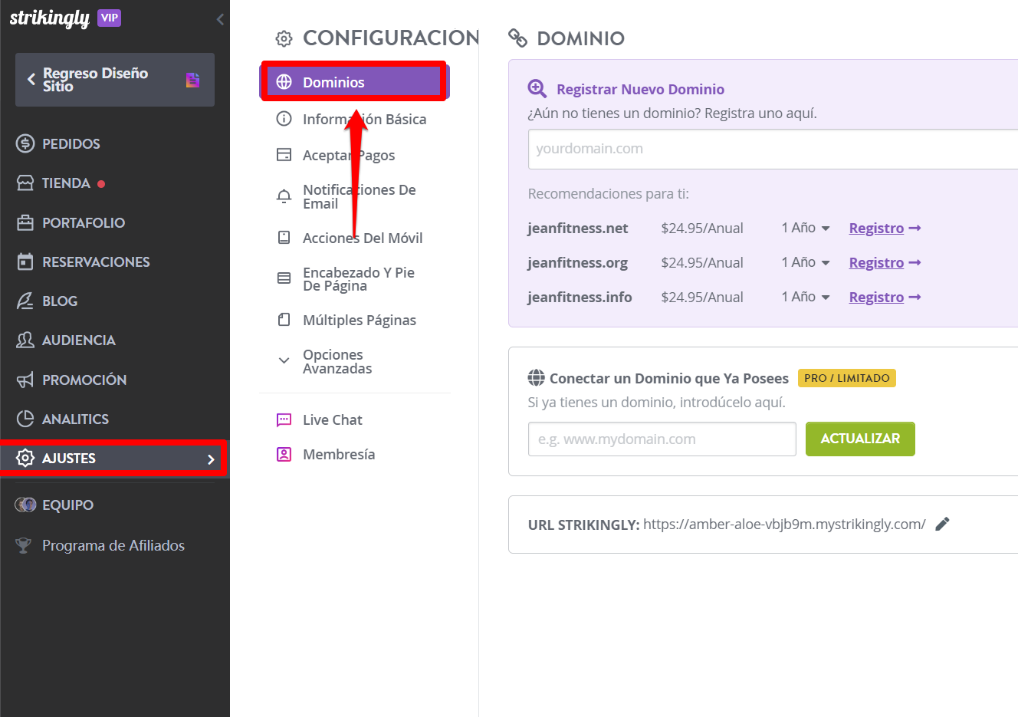This screenshot has height=717, width=1018.
Task: Click the VIP badge
Action: pos(110,18)
